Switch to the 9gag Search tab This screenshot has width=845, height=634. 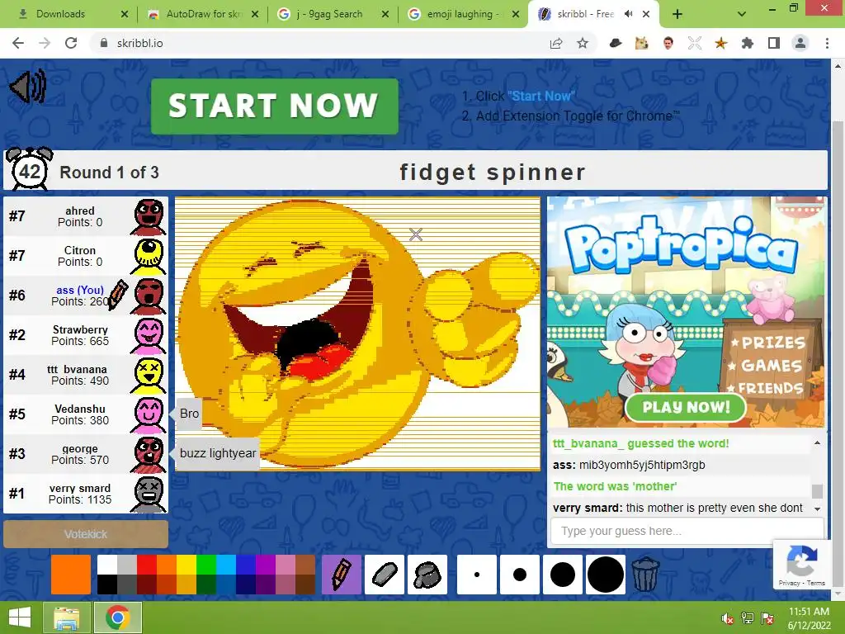tap(328, 14)
